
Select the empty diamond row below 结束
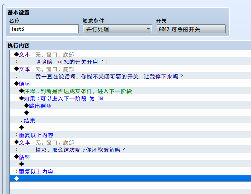130,127
